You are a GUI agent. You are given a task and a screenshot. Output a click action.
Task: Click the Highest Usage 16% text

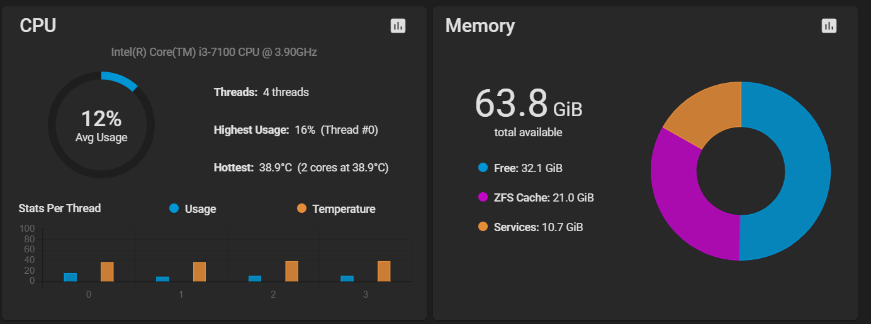pos(296,130)
